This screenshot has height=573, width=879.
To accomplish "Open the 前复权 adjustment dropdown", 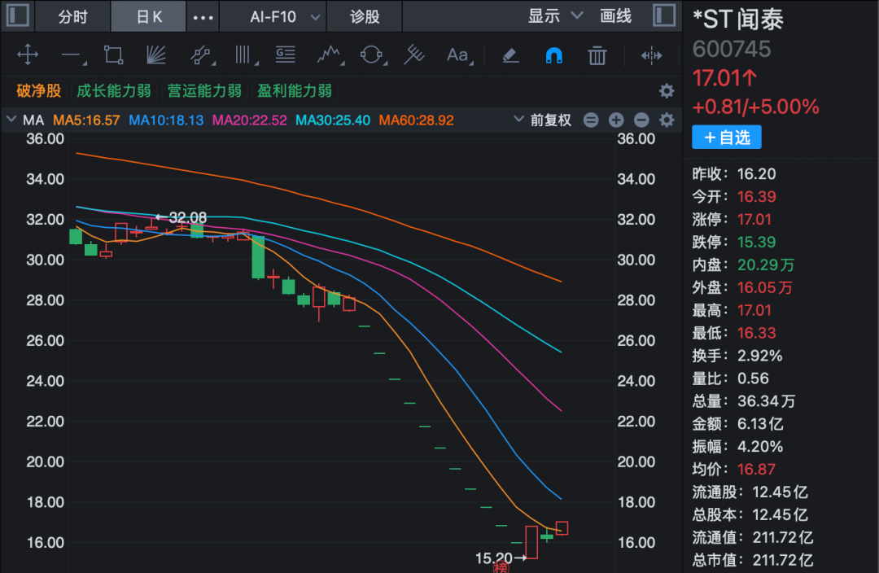I will (x=543, y=120).
